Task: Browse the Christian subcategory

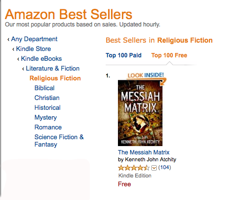Action: 47,98
